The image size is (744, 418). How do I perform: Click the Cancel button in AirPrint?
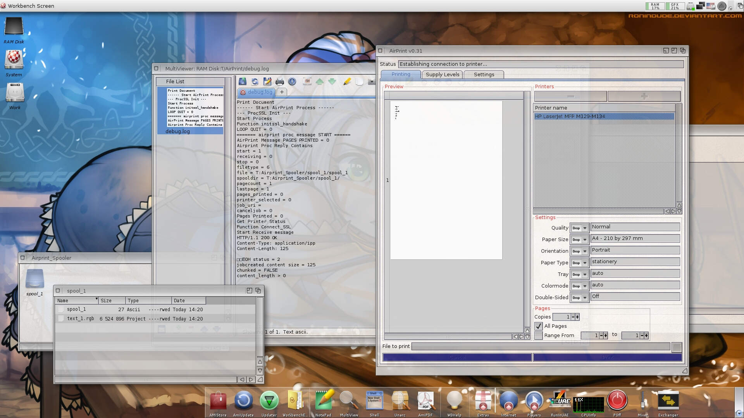coord(457,357)
